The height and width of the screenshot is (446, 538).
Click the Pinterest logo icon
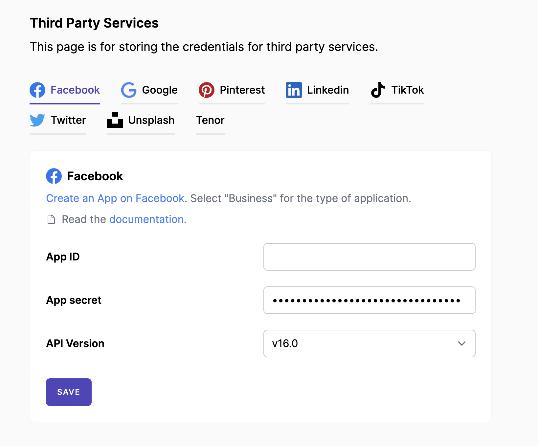[x=207, y=90]
